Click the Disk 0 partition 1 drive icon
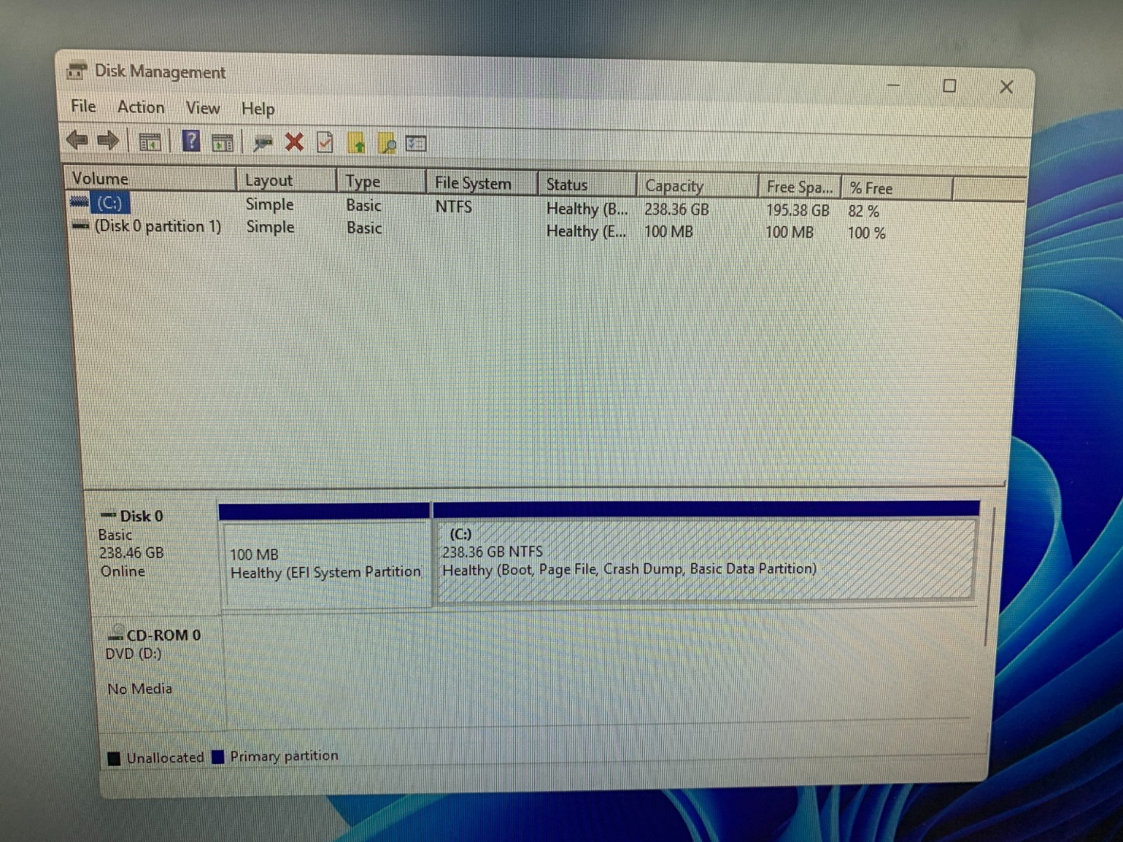The image size is (1123, 842). tap(81, 225)
